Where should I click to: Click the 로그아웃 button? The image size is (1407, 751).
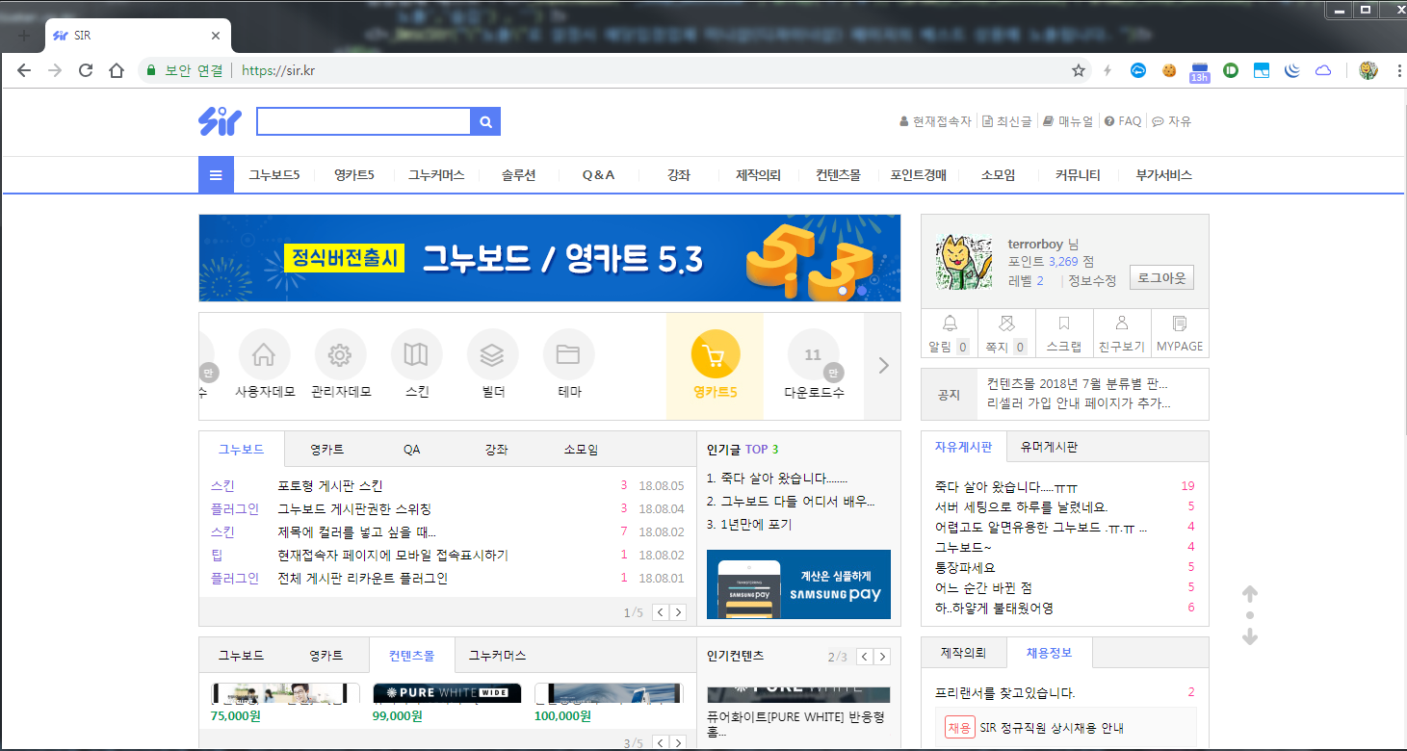tap(1161, 278)
